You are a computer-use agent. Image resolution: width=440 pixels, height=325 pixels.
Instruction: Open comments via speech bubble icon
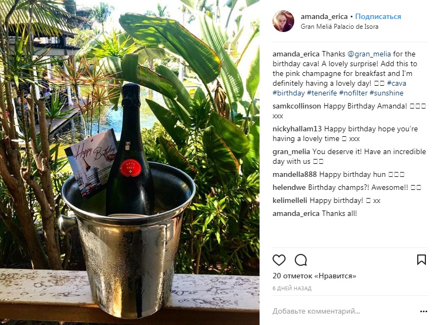301,260
